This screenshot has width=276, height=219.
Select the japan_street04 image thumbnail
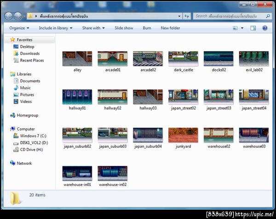[x=254, y=97]
